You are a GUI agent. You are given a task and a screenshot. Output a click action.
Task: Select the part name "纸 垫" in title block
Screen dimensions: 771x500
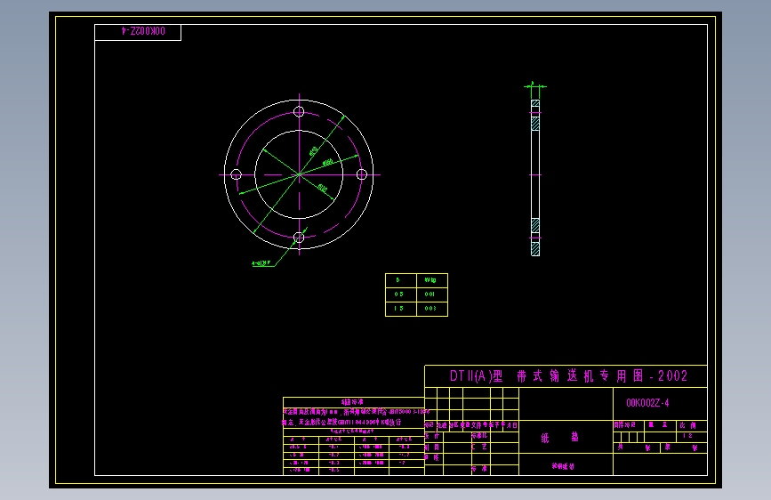coord(560,437)
